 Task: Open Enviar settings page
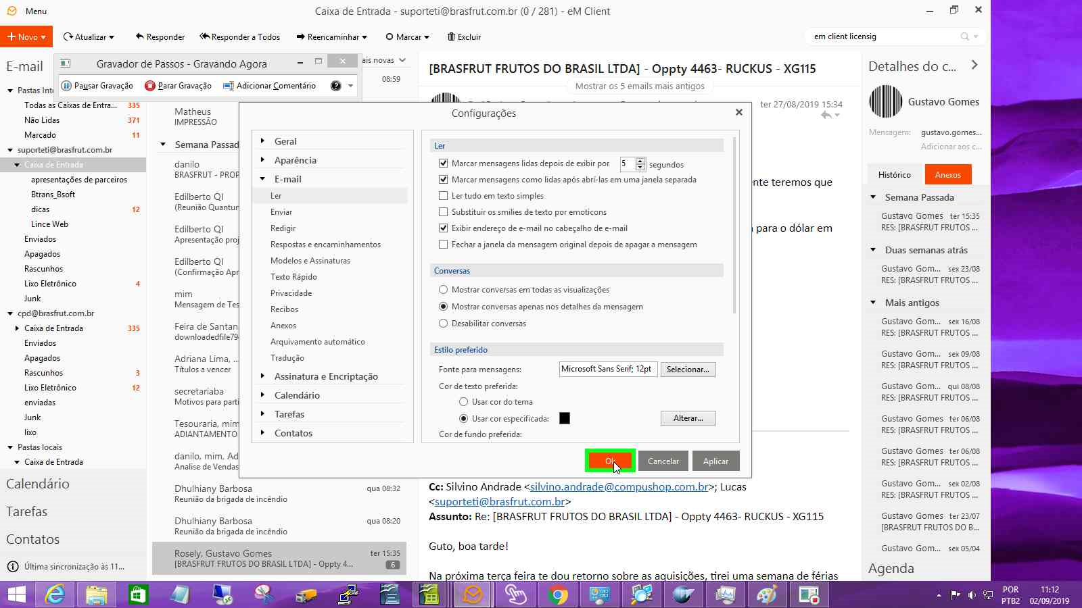click(281, 212)
